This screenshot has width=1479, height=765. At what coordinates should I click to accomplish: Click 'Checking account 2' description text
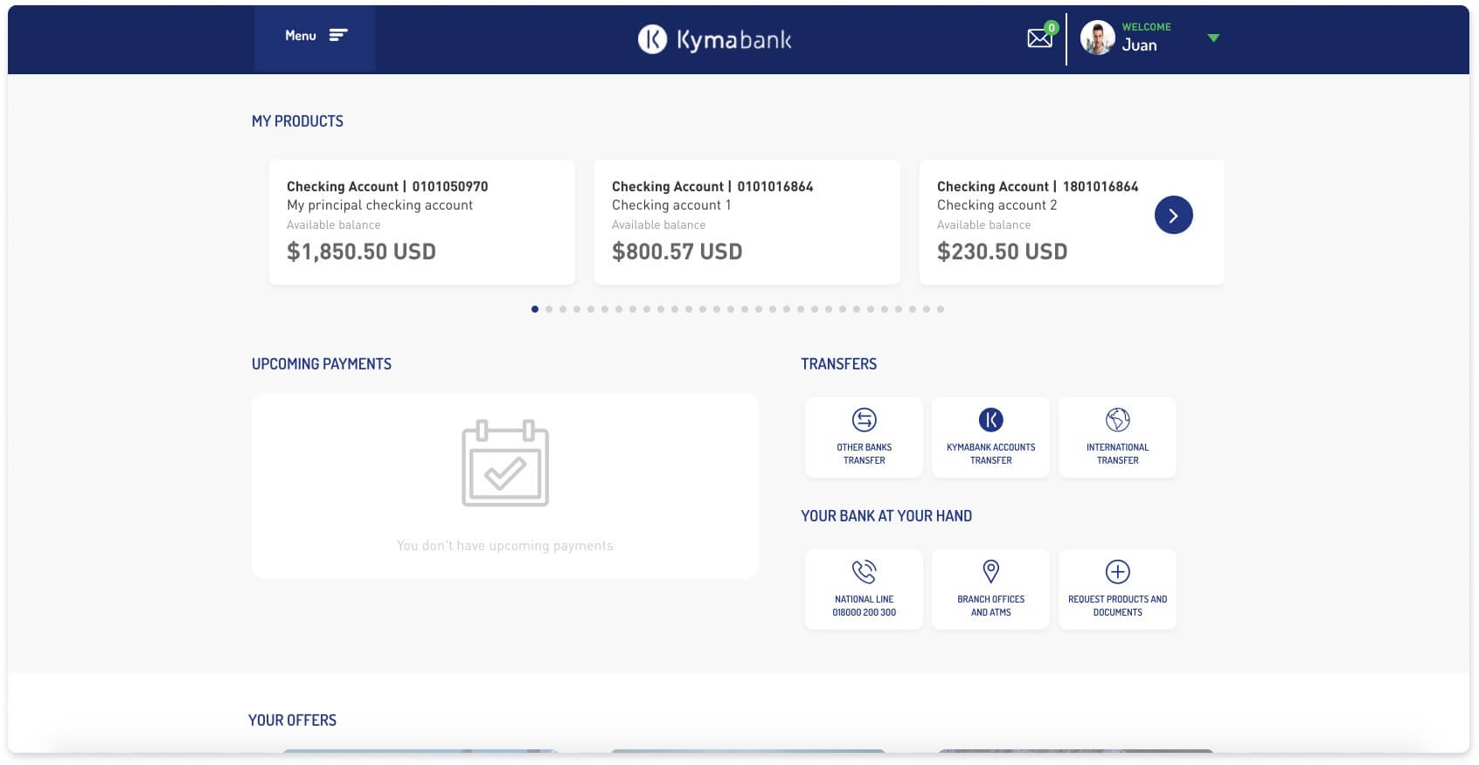tap(996, 205)
